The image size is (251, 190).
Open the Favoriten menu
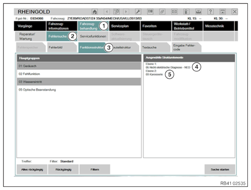click(156, 26)
